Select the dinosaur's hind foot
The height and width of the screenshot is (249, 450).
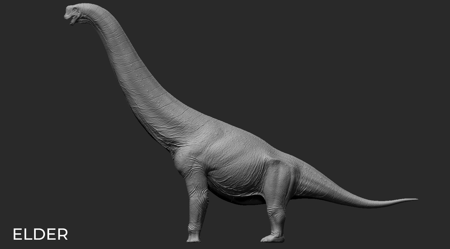point(272,238)
